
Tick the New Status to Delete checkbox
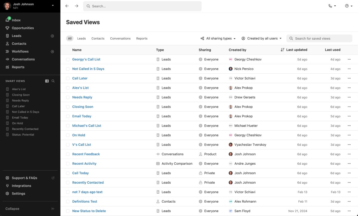68,211
